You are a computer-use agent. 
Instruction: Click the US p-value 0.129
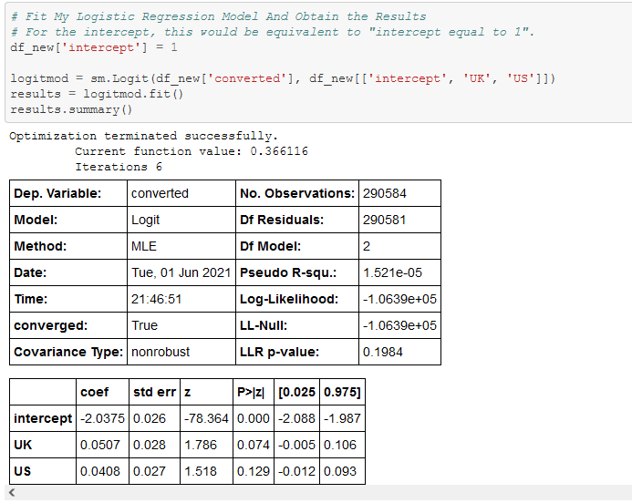click(254, 471)
